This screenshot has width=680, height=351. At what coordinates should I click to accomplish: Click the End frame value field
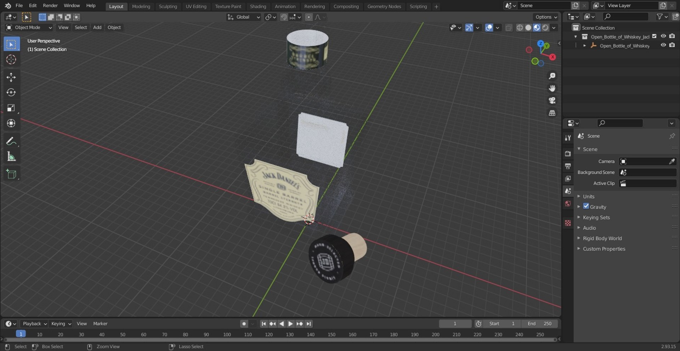[x=539, y=324]
